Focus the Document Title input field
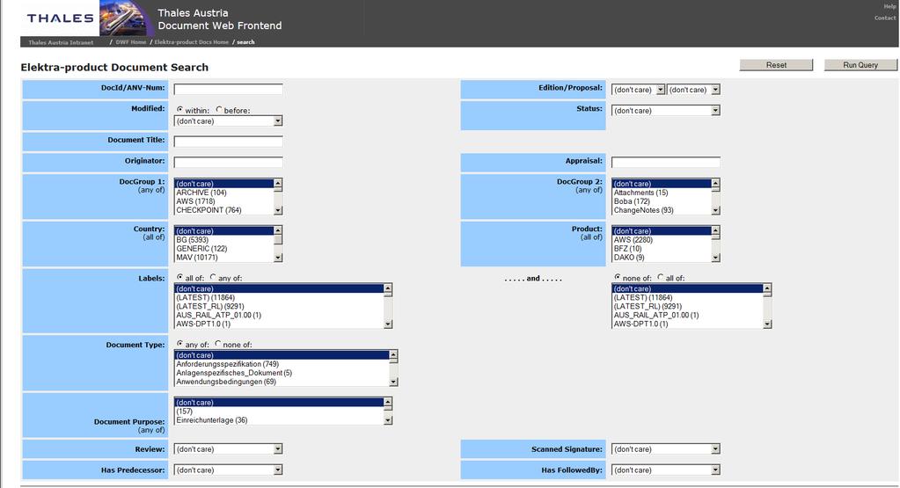900x488 pixels. point(228,142)
